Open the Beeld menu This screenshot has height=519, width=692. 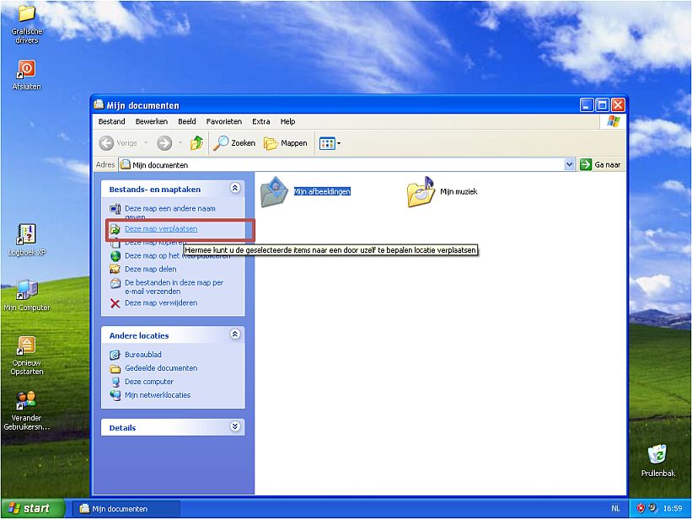pyautogui.click(x=186, y=120)
